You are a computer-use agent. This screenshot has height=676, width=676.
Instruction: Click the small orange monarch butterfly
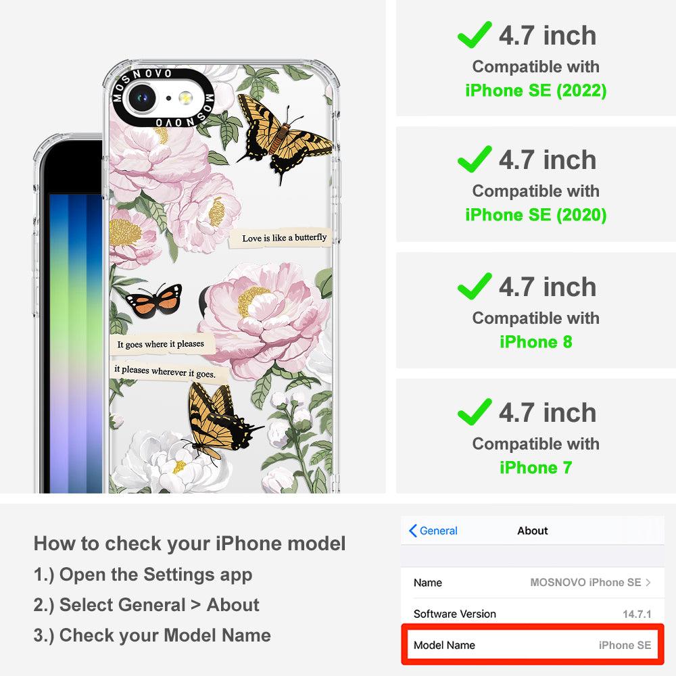(154, 300)
